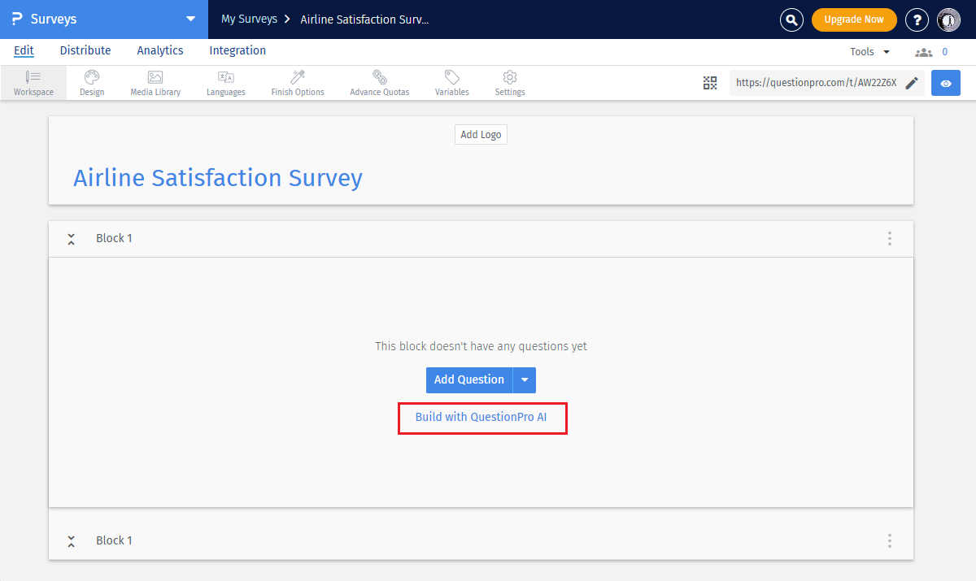976x581 pixels.
Task: Switch to the Analytics tab
Action: pos(160,50)
